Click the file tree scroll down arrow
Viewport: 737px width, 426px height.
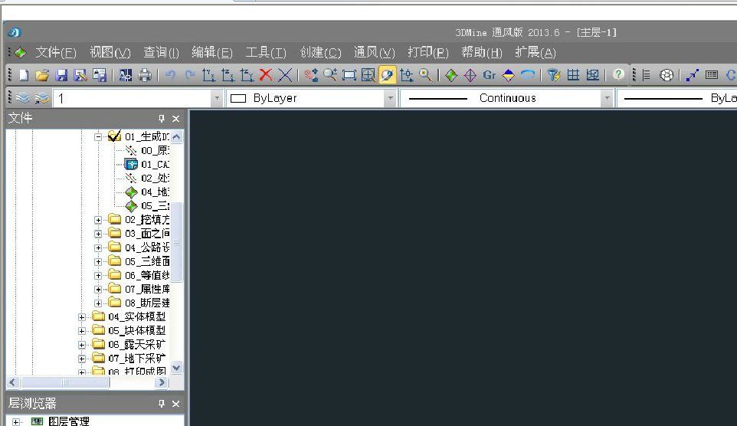[x=177, y=368]
